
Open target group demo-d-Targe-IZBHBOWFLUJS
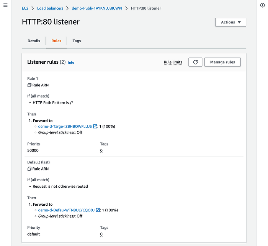[x=65, y=127]
